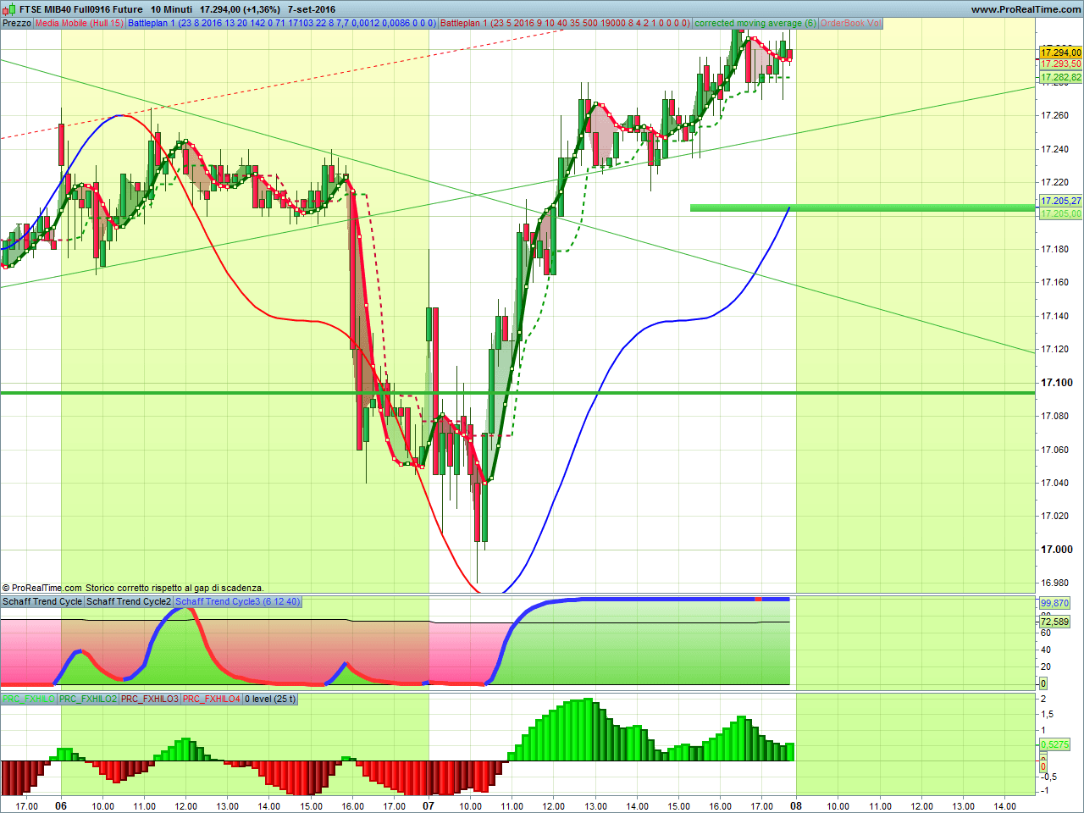Click the 06 date marker on time axis

[x=61, y=805]
